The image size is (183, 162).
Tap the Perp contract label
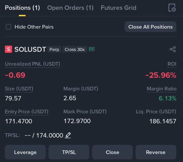[54, 49]
